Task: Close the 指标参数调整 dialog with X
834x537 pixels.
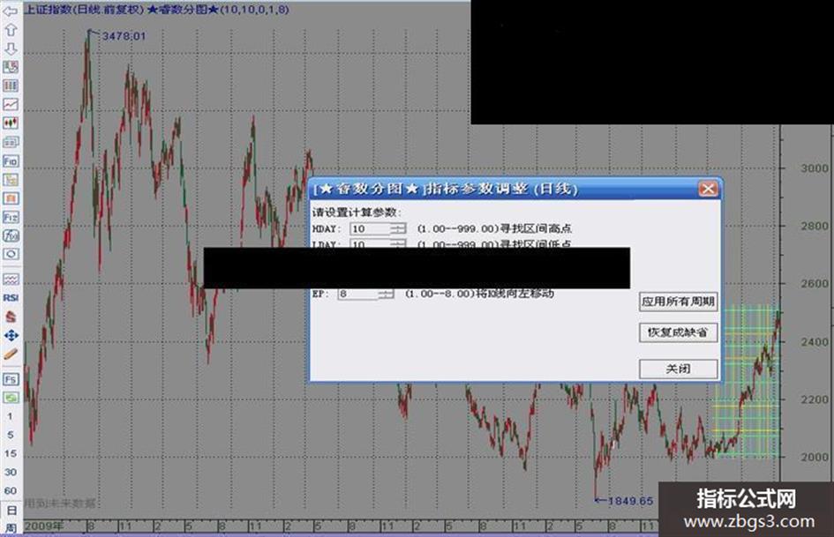Action: [708, 189]
